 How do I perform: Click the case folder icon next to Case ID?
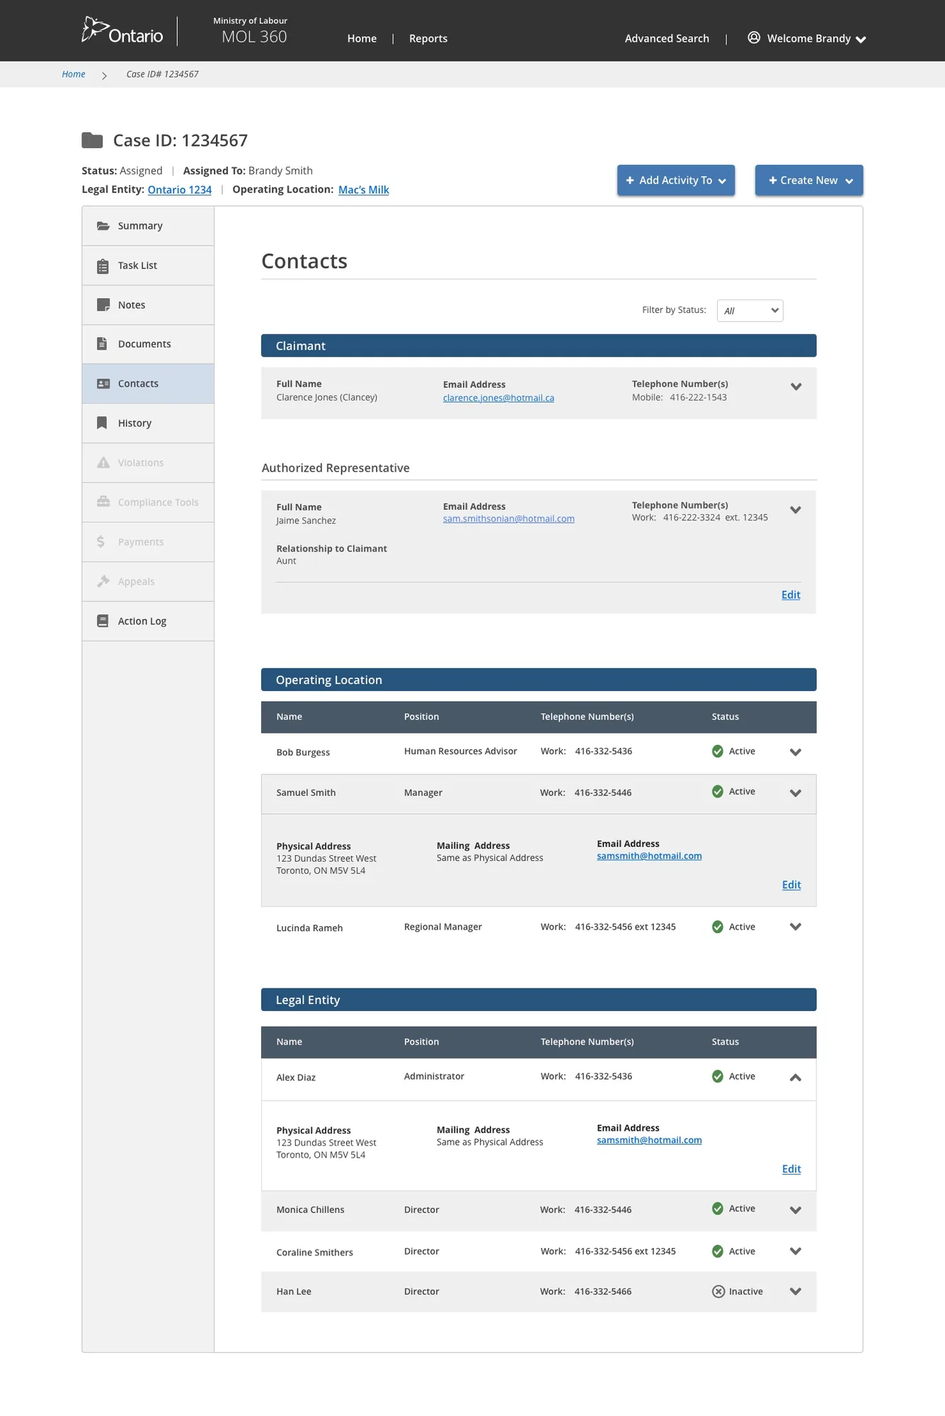click(x=92, y=140)
